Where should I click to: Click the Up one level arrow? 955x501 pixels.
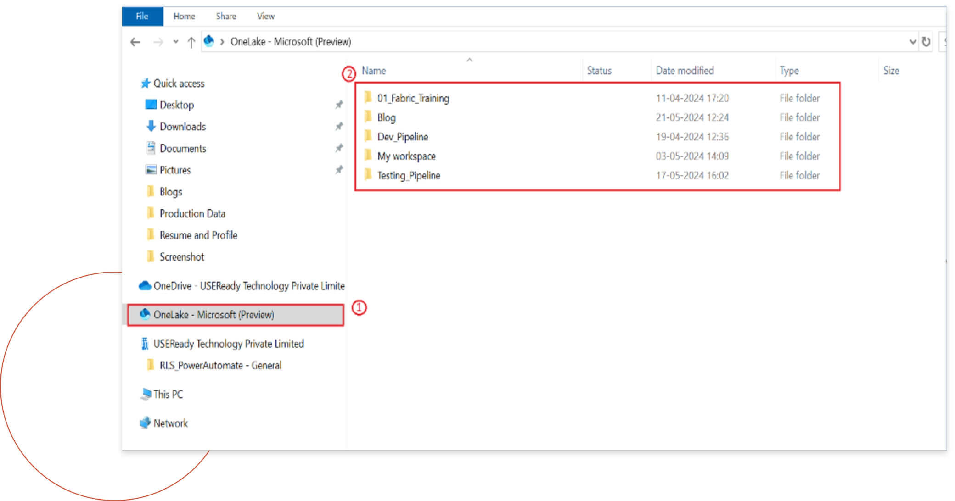[x=191, y=42]
